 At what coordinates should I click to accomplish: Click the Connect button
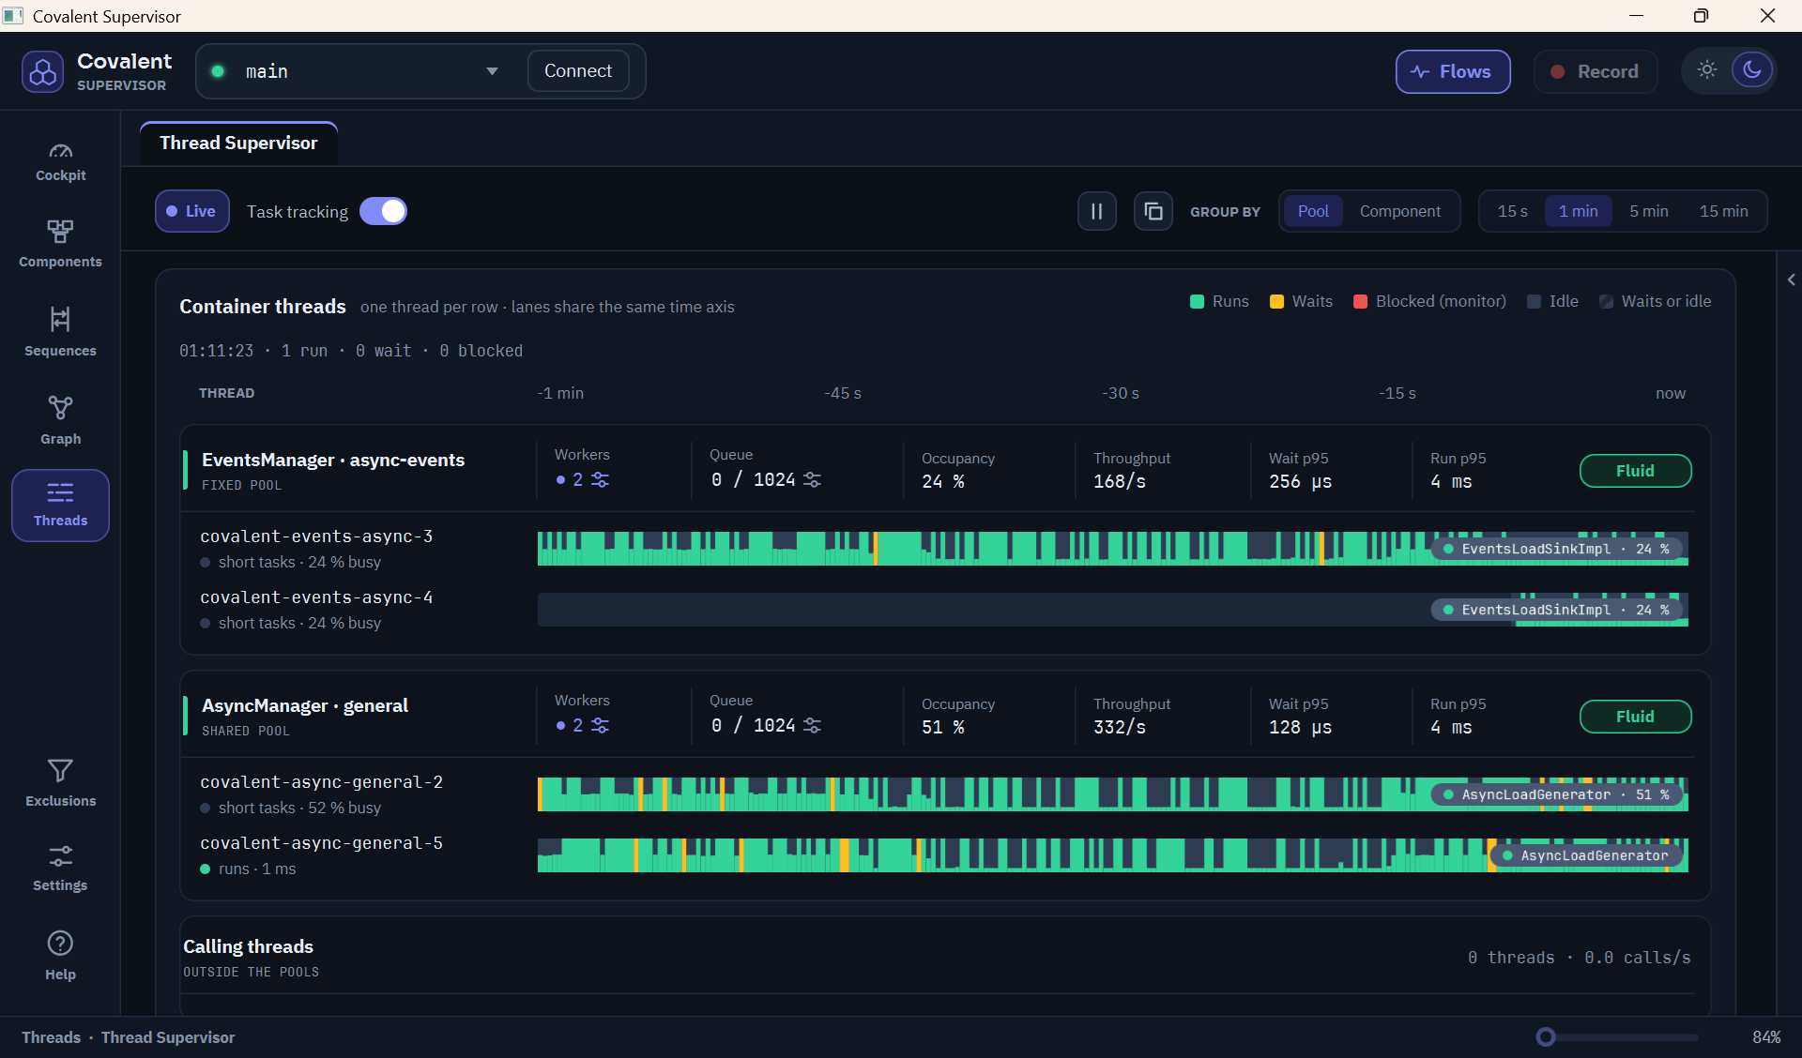[578, 71]
